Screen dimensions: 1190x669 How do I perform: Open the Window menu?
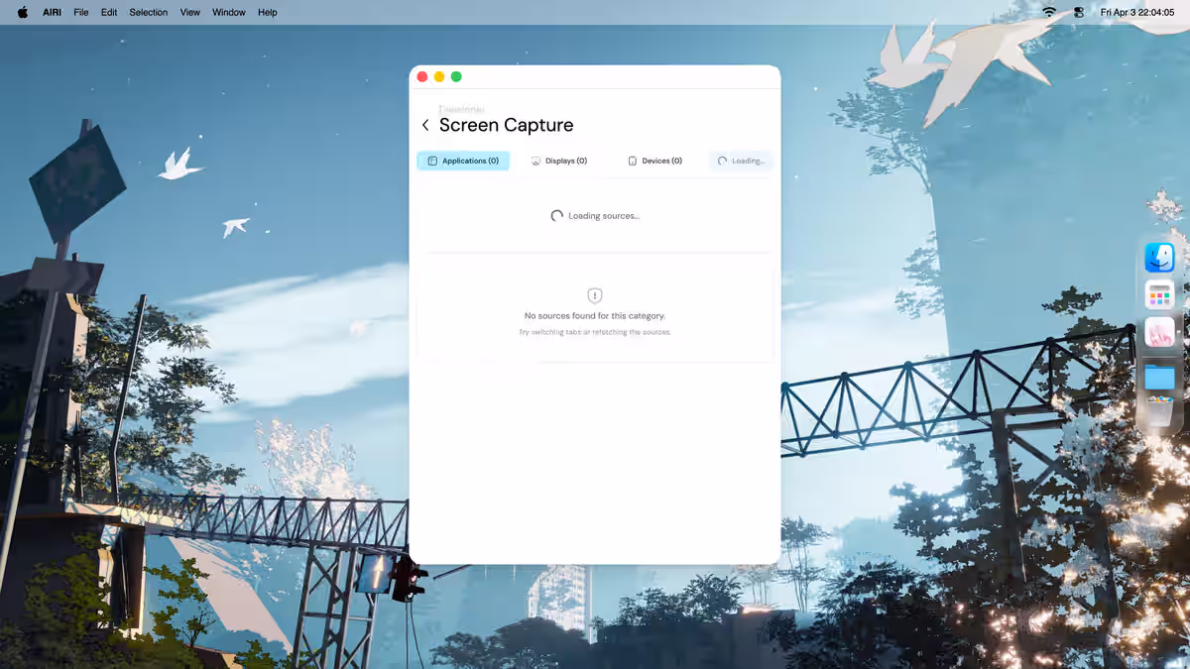coord(229,12)
